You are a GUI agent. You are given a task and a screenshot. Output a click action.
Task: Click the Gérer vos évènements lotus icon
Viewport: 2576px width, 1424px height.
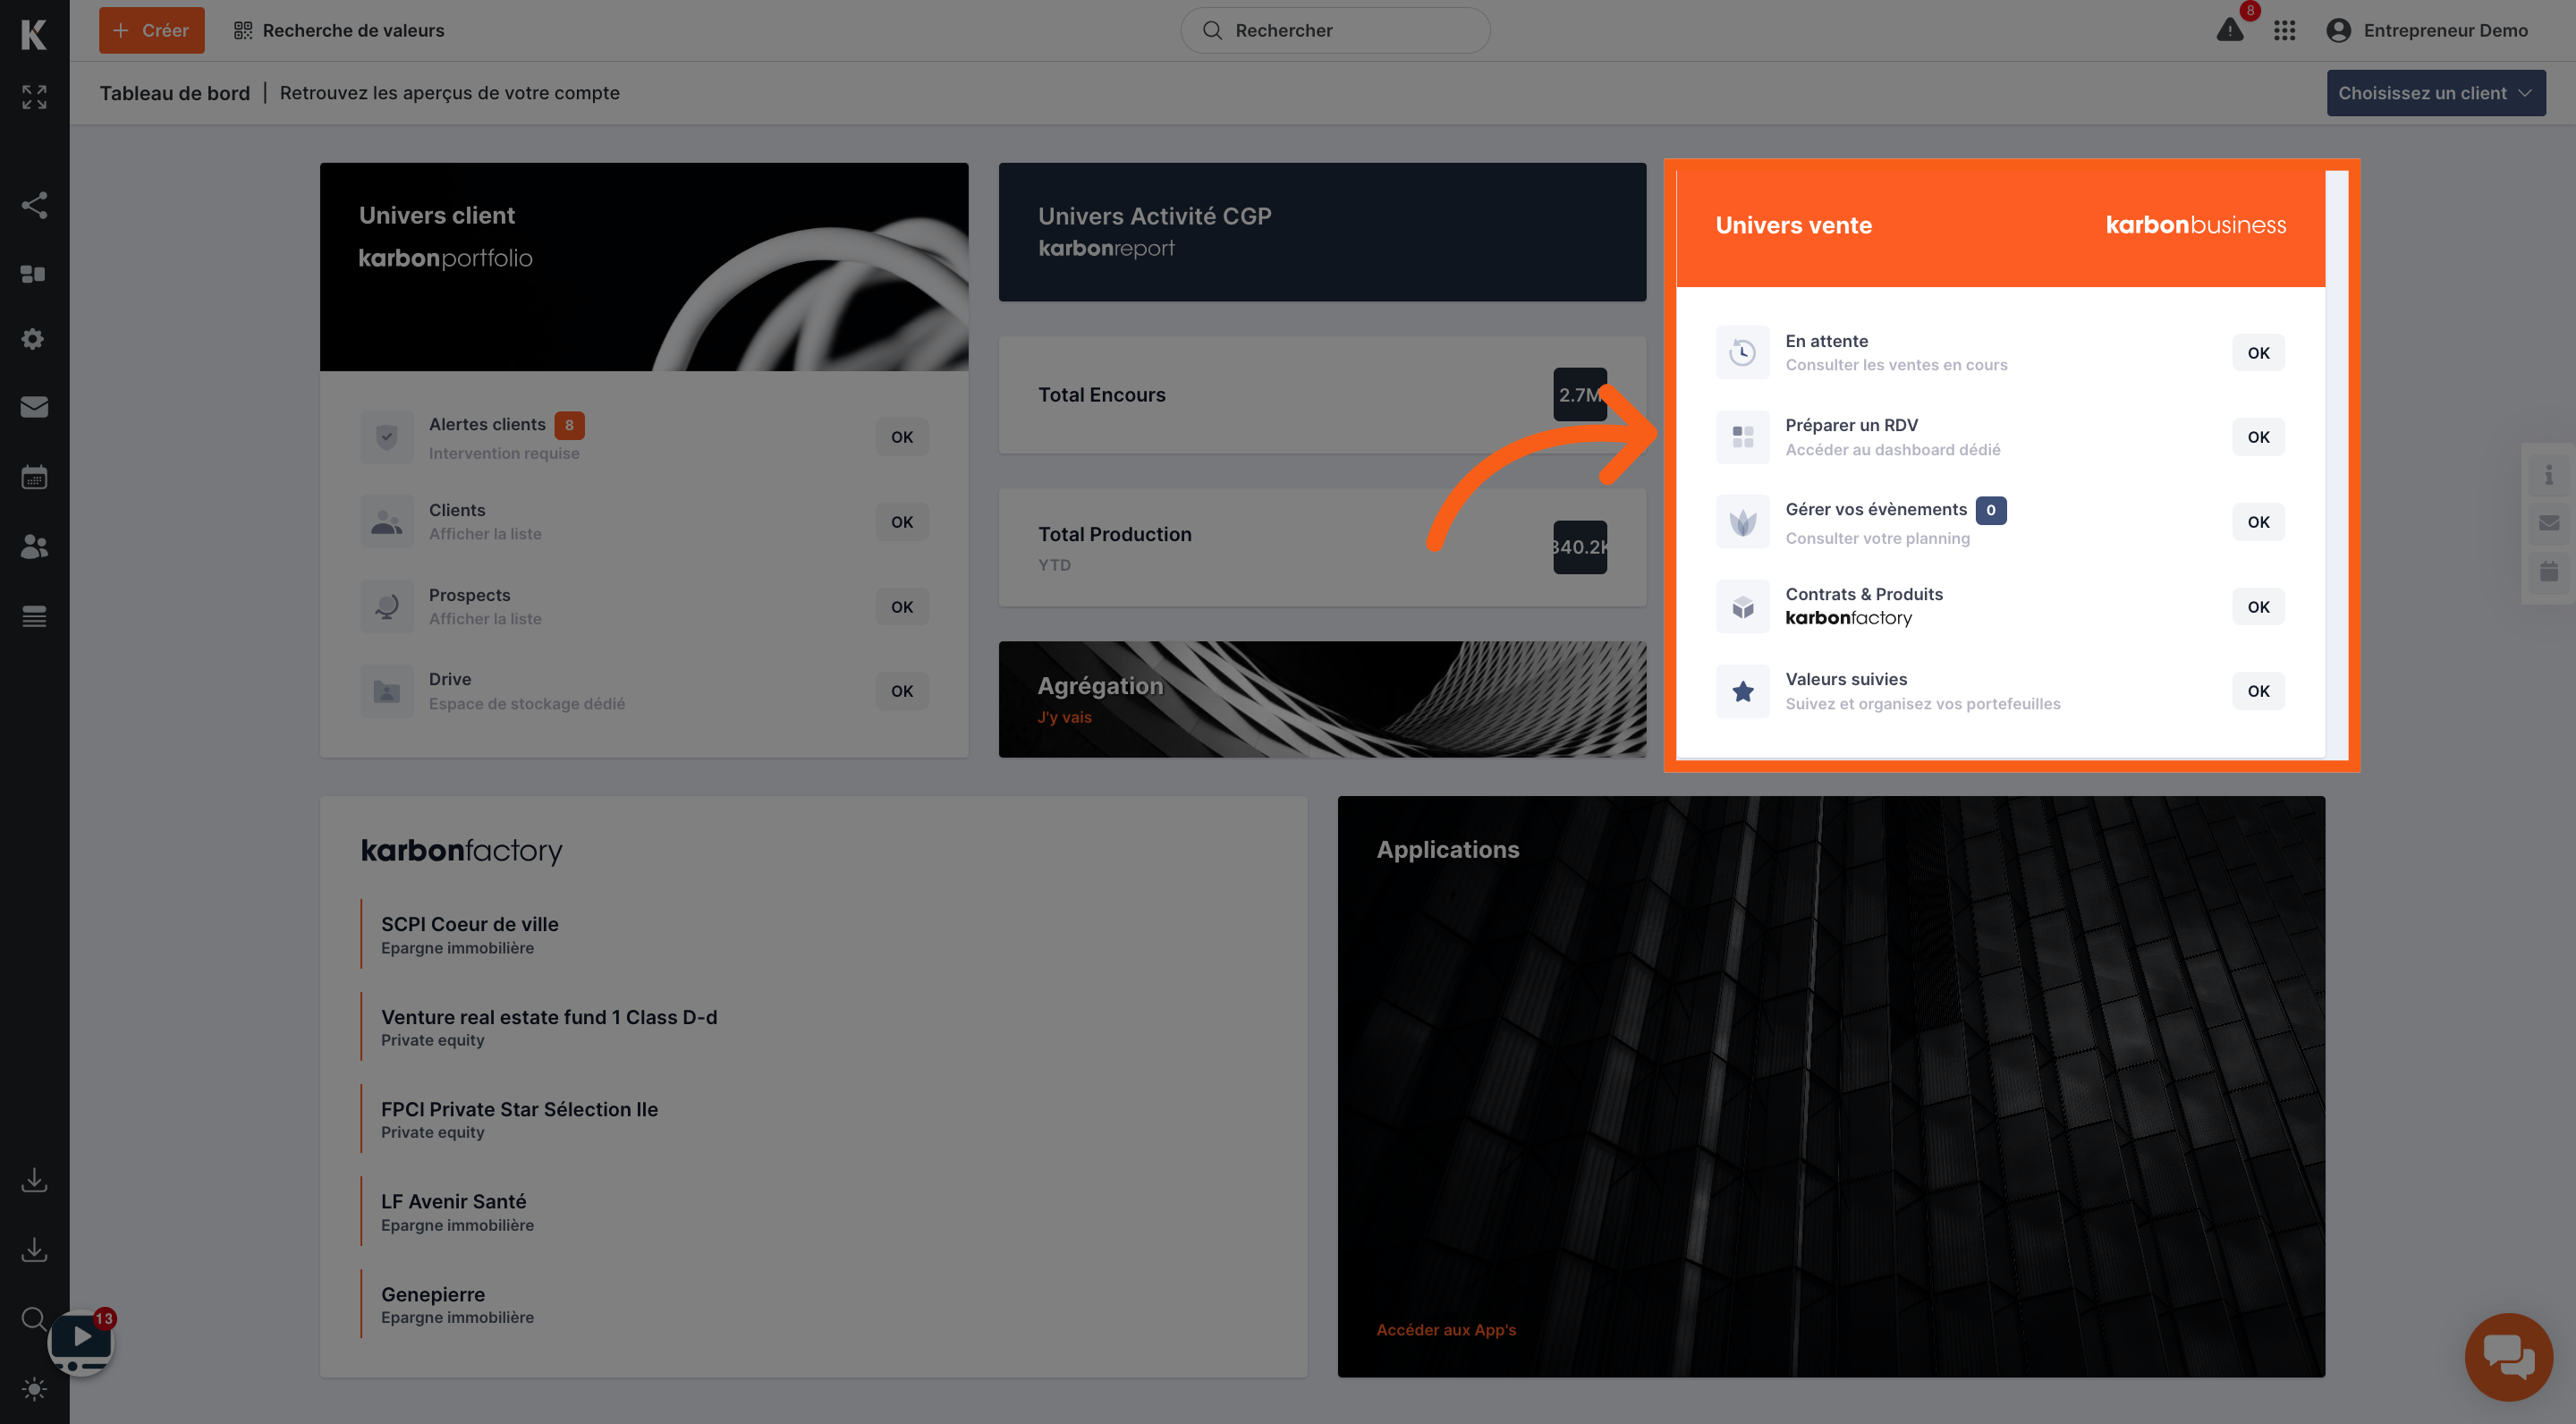(x=1743, y=522)
